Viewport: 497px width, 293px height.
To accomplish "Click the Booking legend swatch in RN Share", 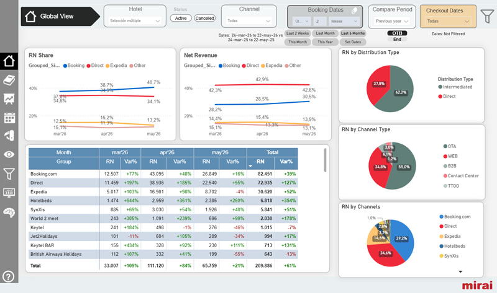I will click(65, 66).
